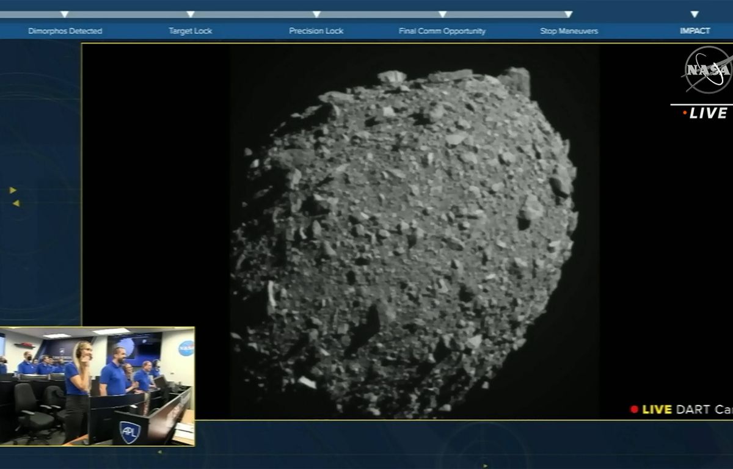Screen dimensions: 733x469
Task: Click the "Precision Lock" label
Action: click(316, 31)
